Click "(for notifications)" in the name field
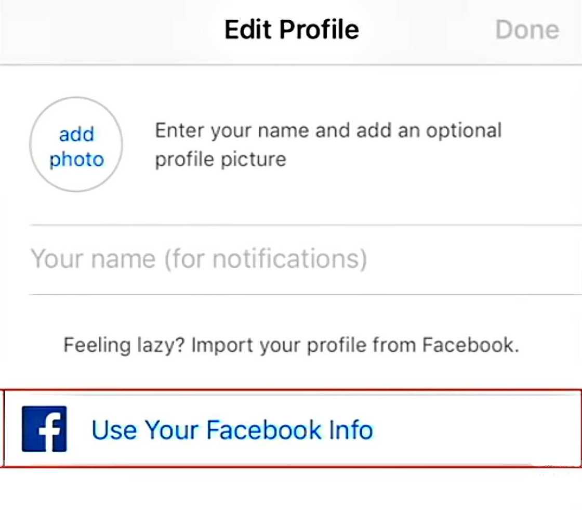This screenshot has width=582, height=510. point(266,259)
